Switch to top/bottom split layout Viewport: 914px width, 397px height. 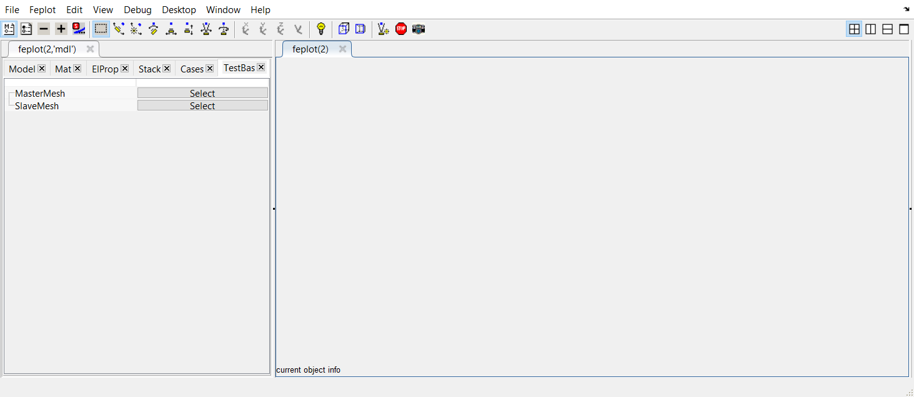pos(887,29)
